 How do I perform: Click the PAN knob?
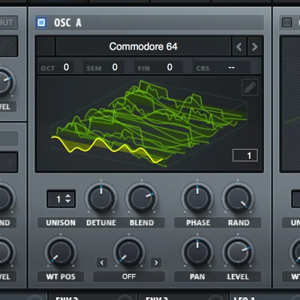197,252
